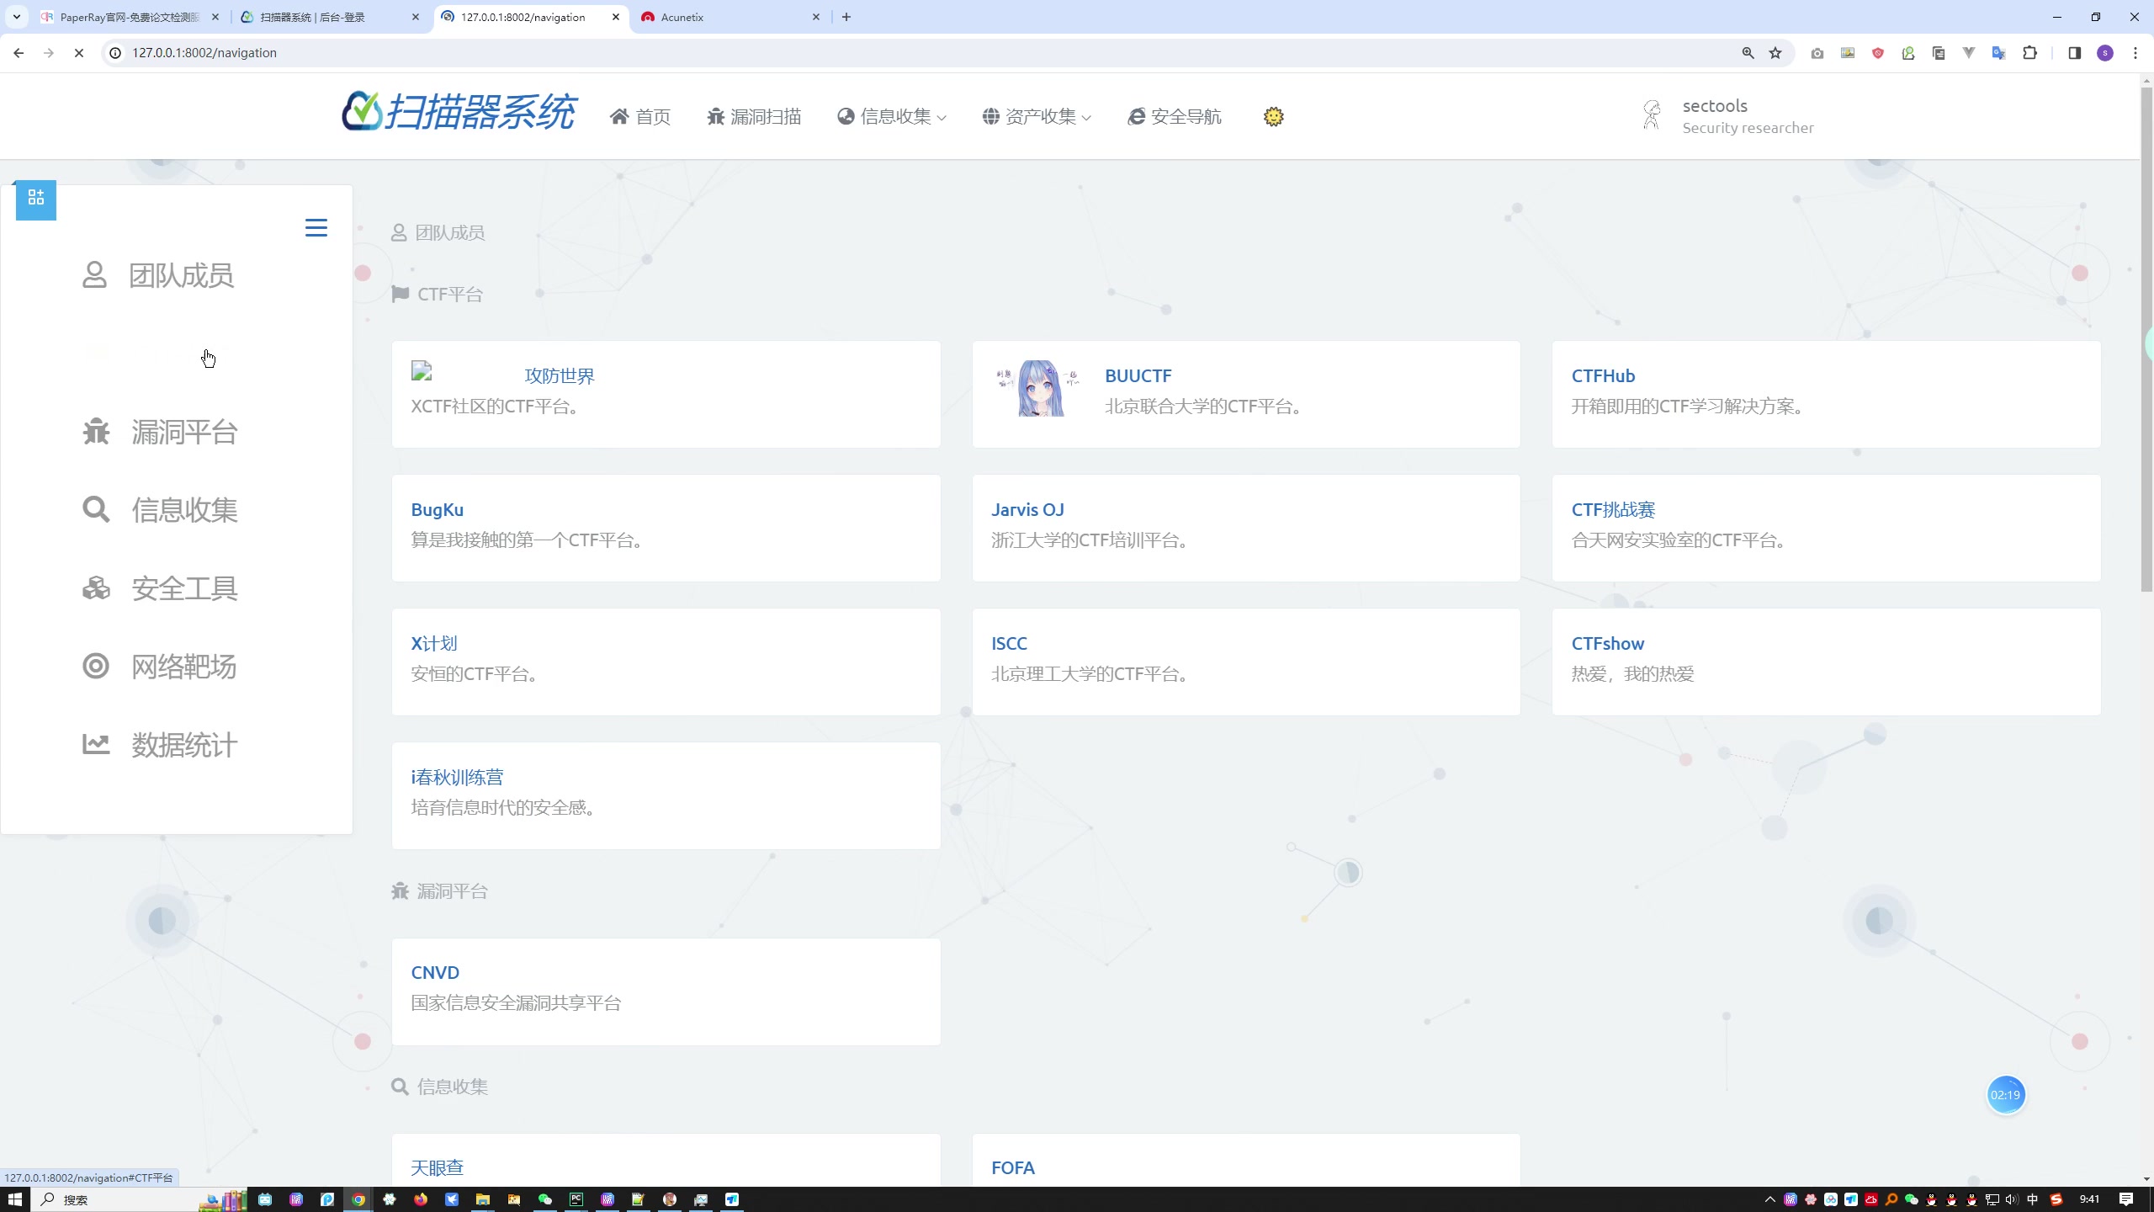The width and height of the screenshot is (2154, 1212).
Task: Select 团队成员 in the sidebar
Action: pyautogui.click(x=158, y=275)
